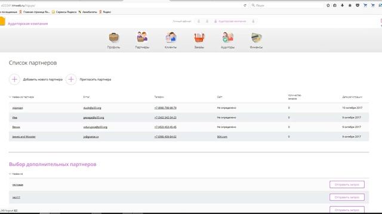Open the Партнеры section icon
The height and width of the screenshot is (214, 382).
click(142, 37)
